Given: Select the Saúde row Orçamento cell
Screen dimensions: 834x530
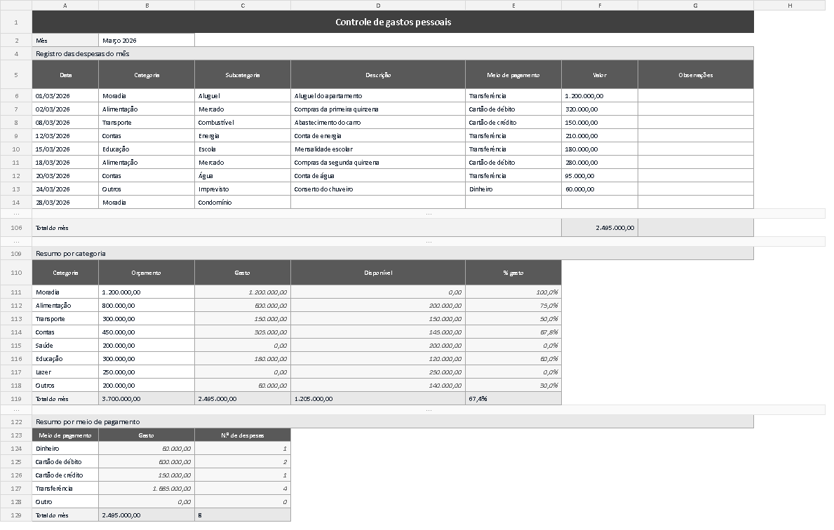Looking at the screenshot, I should pyautogui.click(x=147, y=346).
